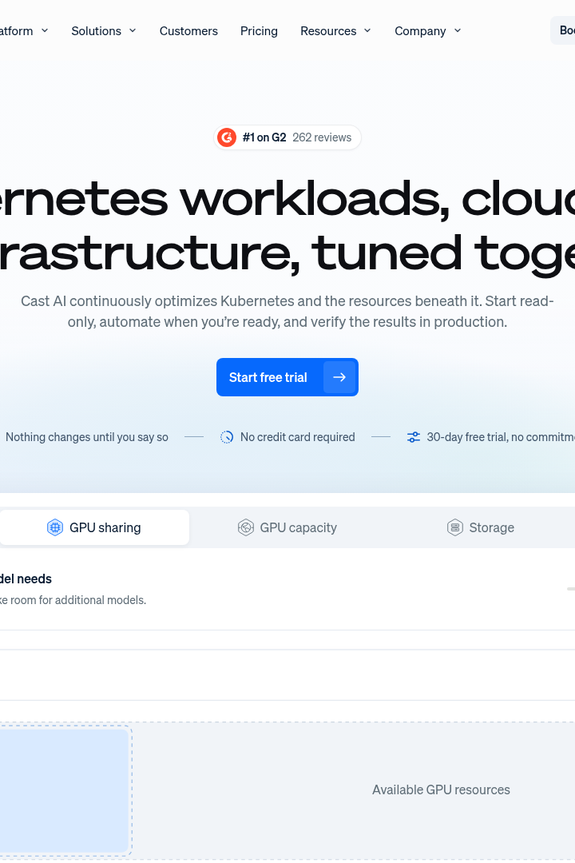Click the arrow icon on Start free trial
The image size is (575, 863).
[x=339, y=377]
